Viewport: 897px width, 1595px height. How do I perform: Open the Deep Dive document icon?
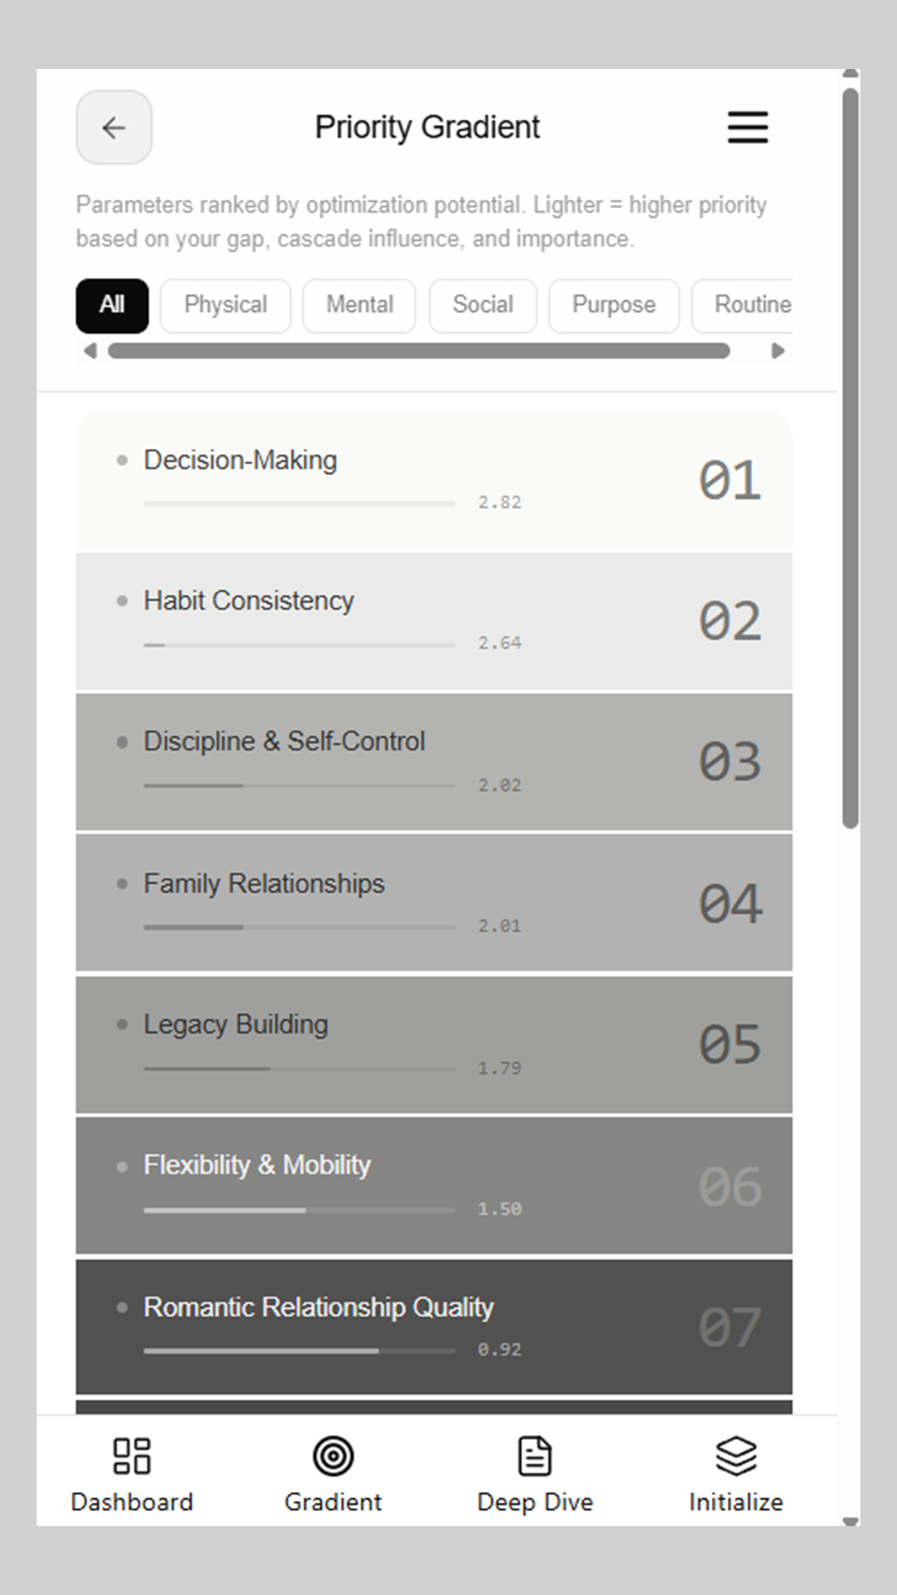[x=535, y=1456]
